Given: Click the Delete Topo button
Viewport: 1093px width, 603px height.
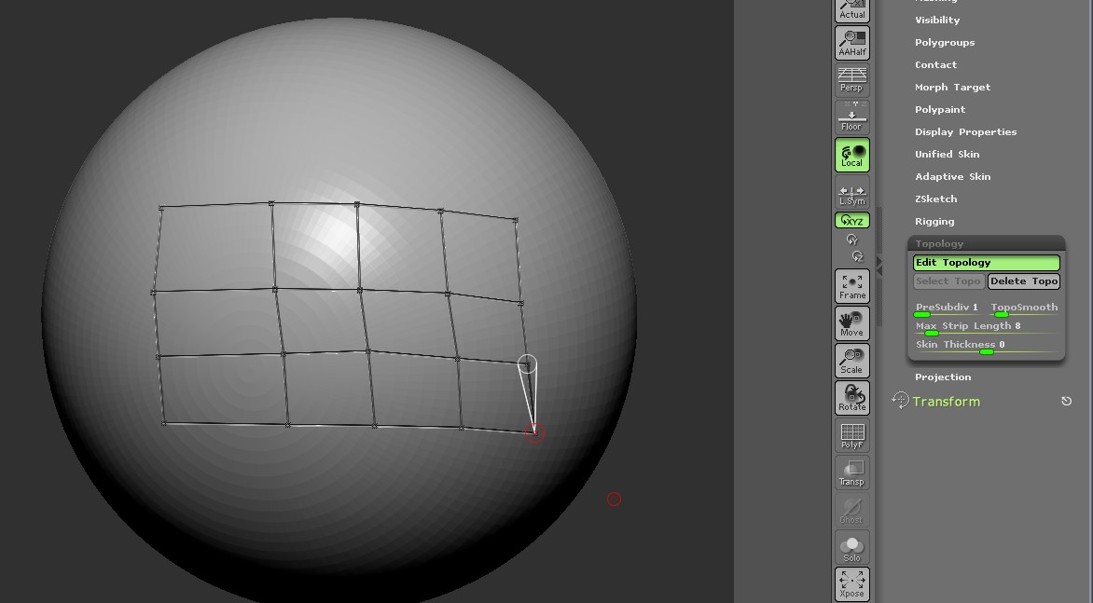Looking at the screenshot, I should click(x=1023, y=281).
